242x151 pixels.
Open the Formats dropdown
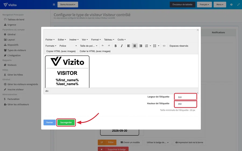point(51,46)
